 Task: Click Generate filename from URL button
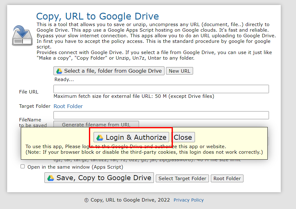[x=96, y=124]
